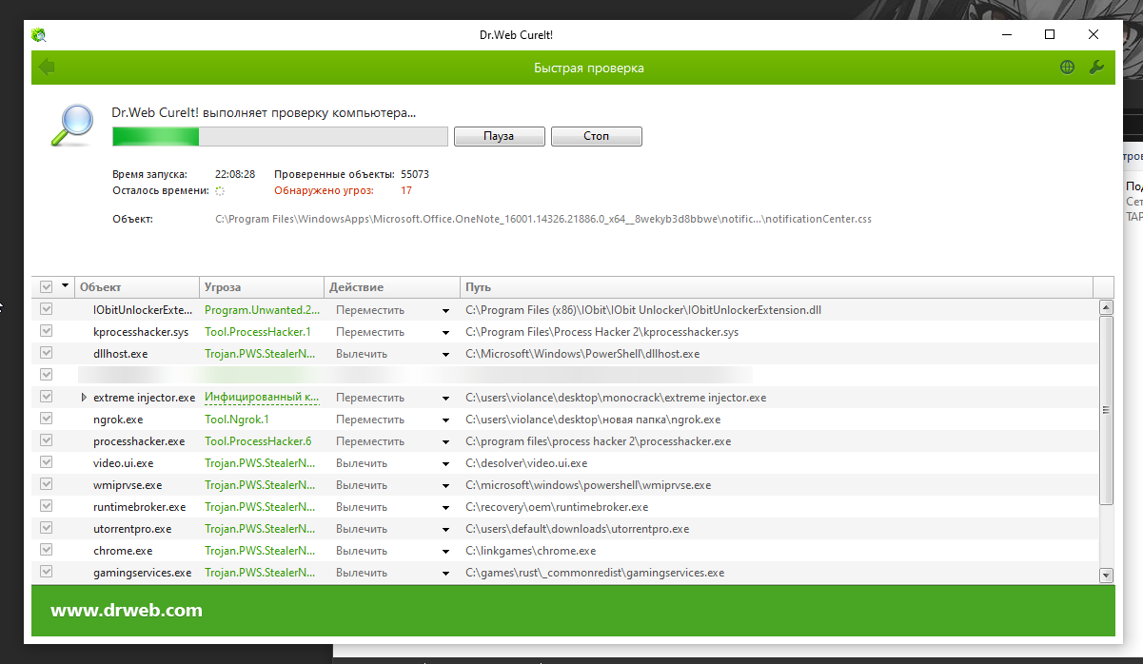The height and width of the screenshot is (664, 1143).
Task: Uncheck the ngrok.exe row checkbox
Action: 46,419
